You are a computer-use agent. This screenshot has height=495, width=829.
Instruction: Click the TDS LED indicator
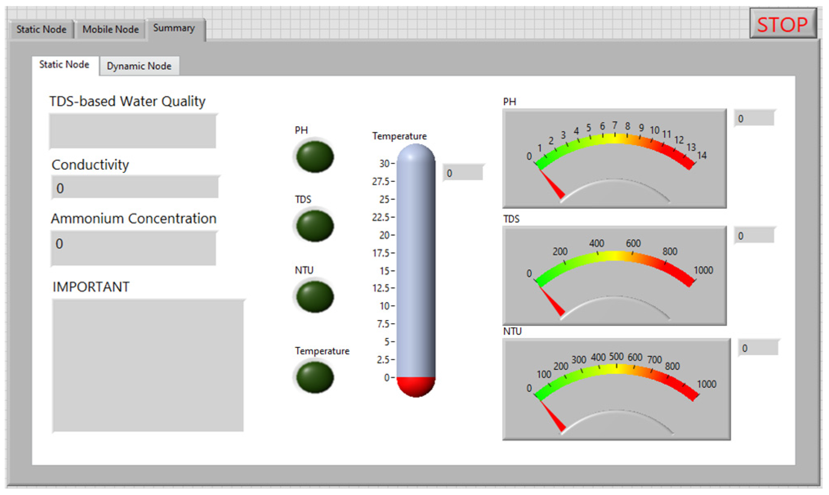tap(314, 226)
